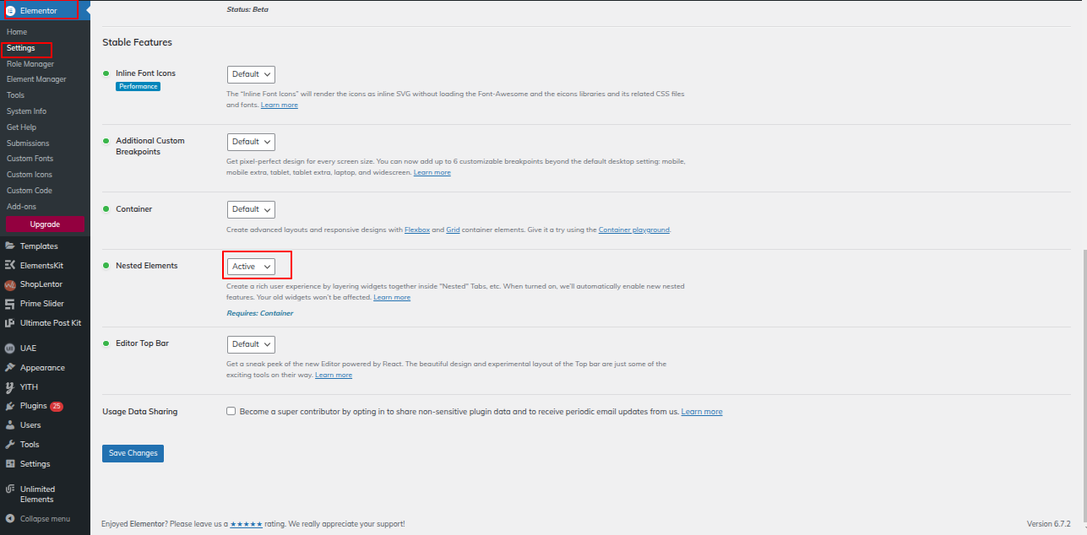
Task: Select Settings under Elementor menu
Action: point(21,48)
